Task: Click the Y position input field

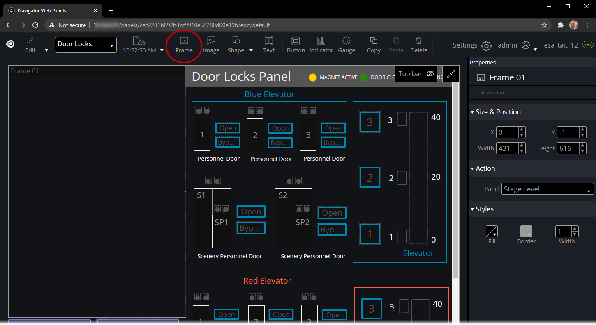Action: (568, 132)
